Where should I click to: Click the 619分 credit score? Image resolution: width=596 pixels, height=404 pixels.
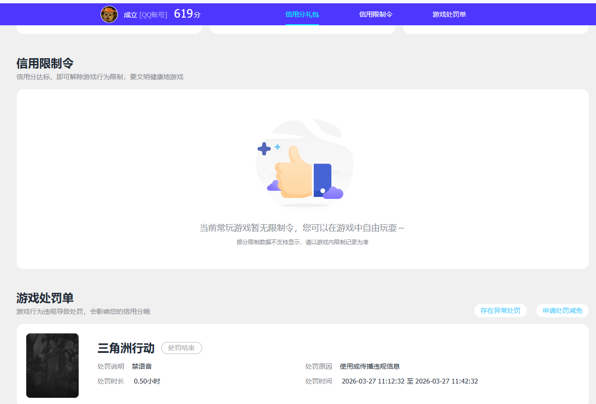click(187, 14)
